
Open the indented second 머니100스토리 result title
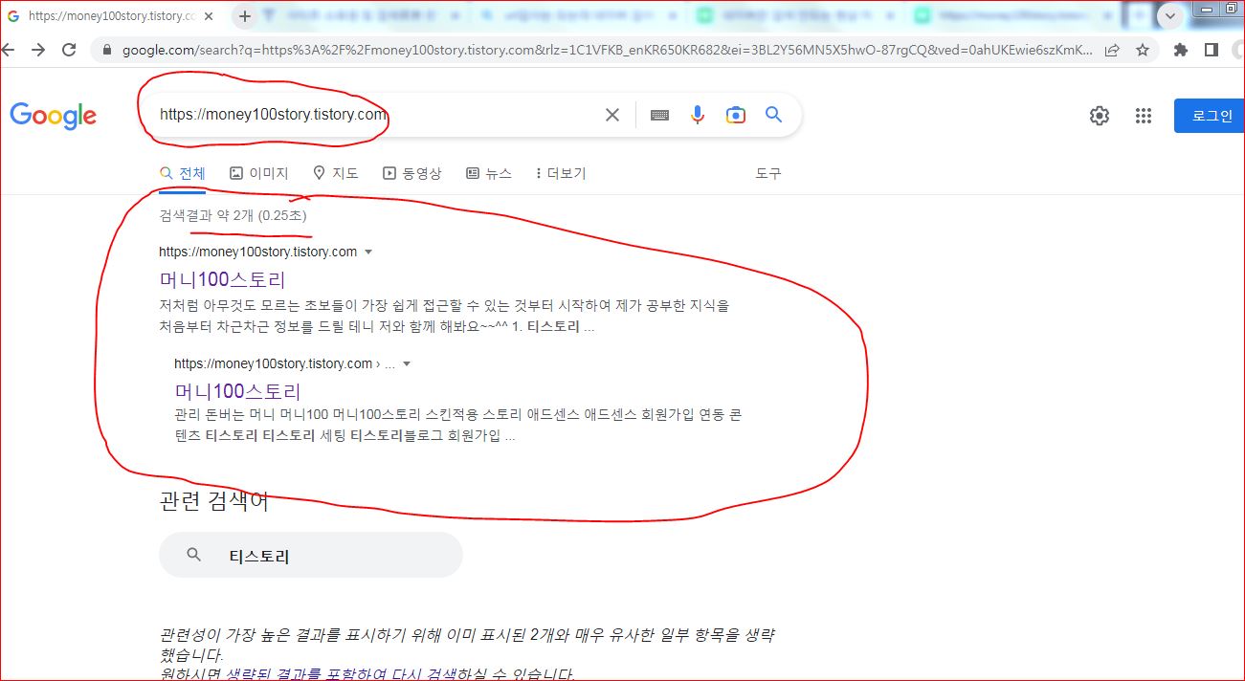click(x=237, y=391)
